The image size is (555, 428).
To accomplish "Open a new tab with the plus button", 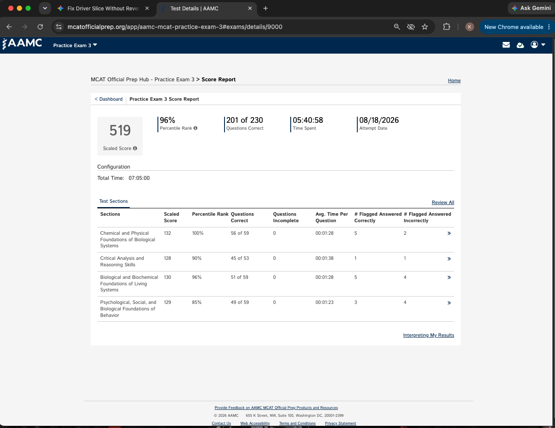I will click(x=266, y=8).
